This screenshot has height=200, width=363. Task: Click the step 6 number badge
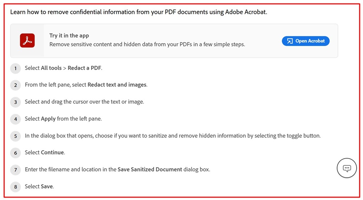(15, 153)
